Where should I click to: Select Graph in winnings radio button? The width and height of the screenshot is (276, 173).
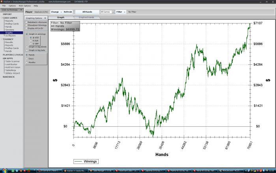point(27,34)
